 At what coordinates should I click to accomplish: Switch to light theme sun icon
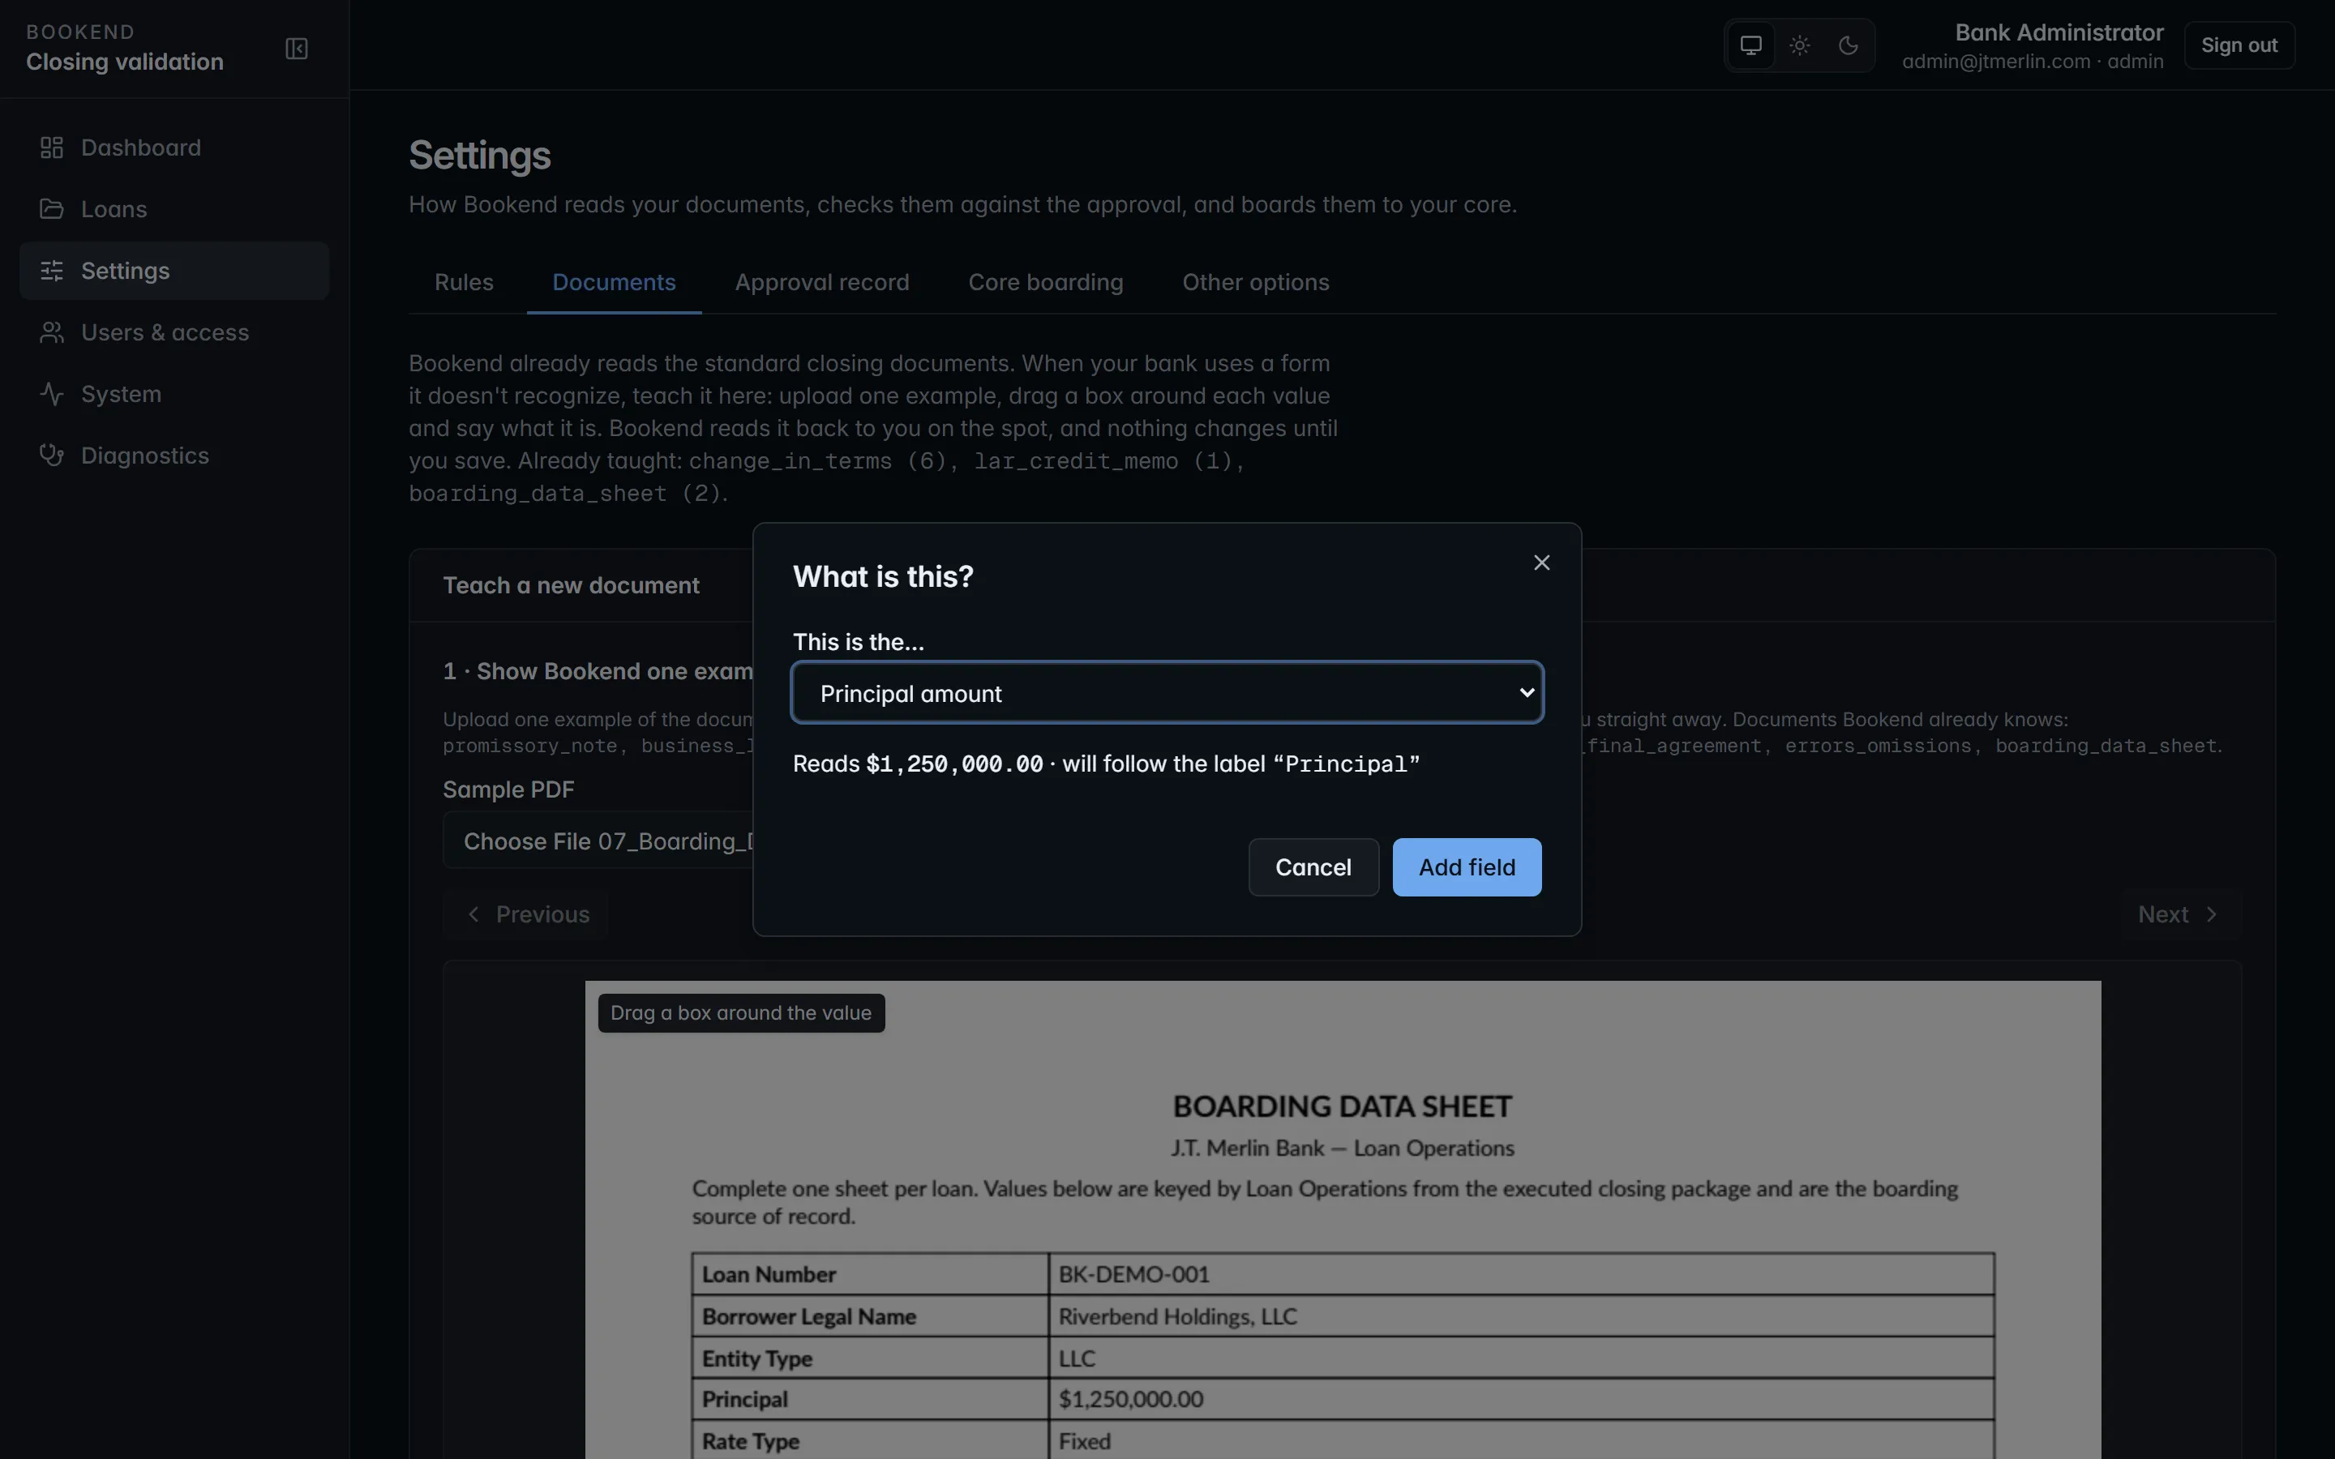[x=1800, y=45]
